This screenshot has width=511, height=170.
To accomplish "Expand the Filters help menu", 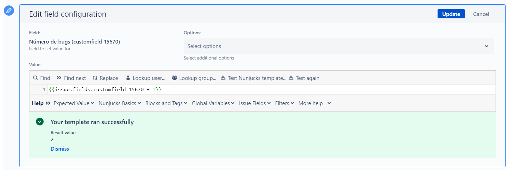I will point(285,103).
